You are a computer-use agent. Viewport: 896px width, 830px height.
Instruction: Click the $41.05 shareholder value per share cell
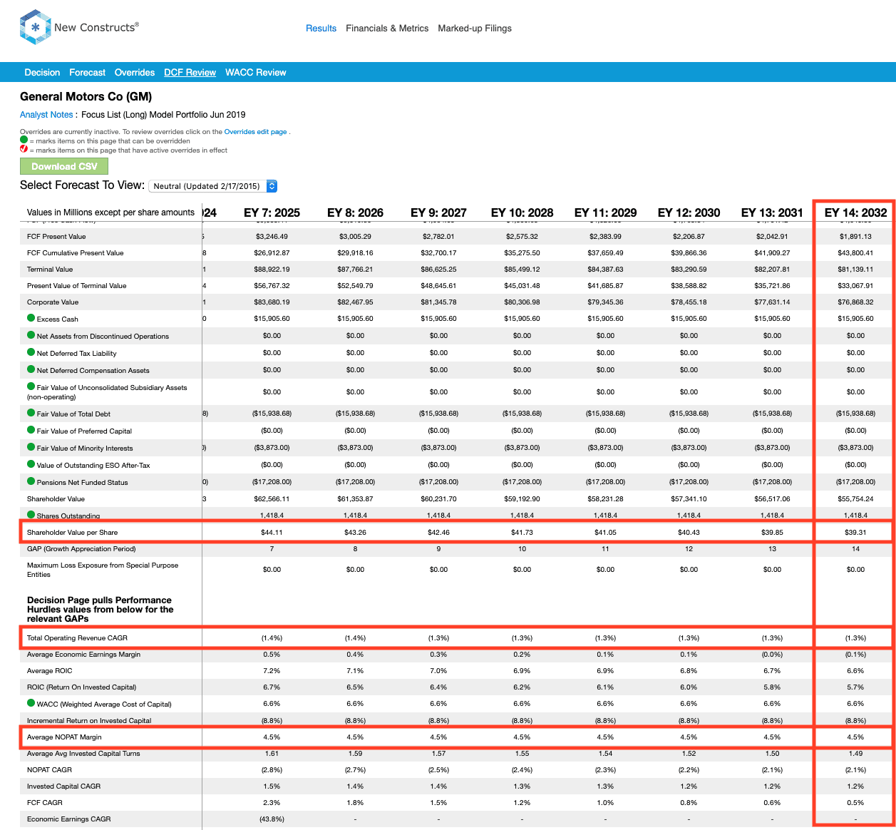coord(605,532)
